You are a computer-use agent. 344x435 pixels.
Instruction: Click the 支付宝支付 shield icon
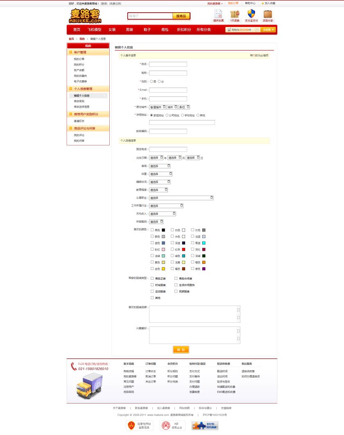(x=251, y=14)
